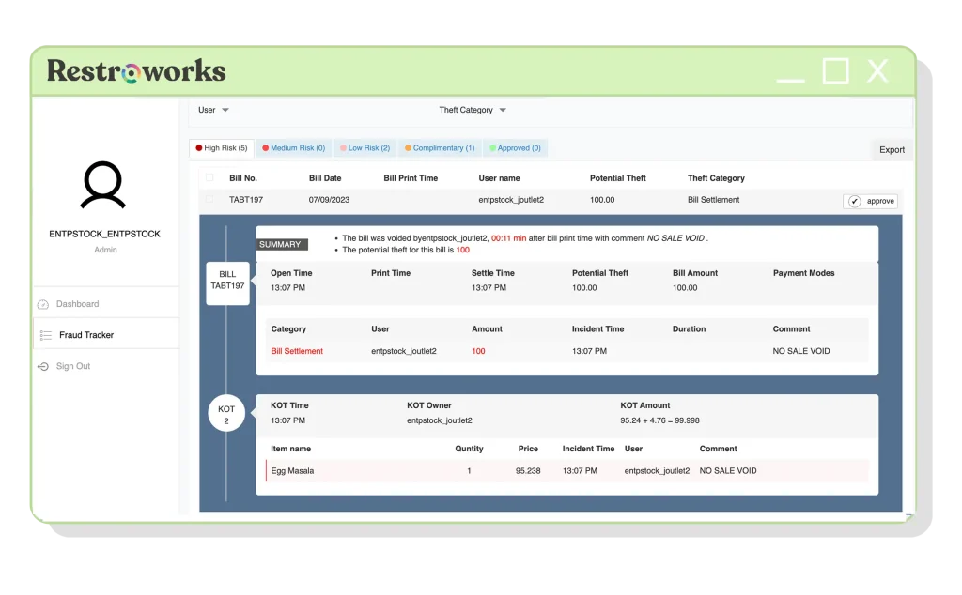Click the red High Risk indicator dot
Viewport: 962px width, 595px height.
(198, 147)
